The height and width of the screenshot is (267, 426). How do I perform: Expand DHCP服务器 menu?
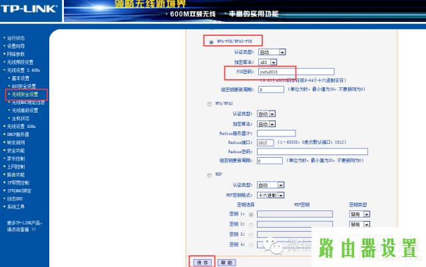pyautogui.click(x=18, y=134)
